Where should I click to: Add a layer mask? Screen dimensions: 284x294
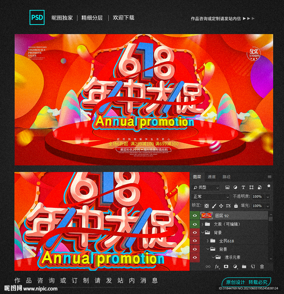click(226, 267)
